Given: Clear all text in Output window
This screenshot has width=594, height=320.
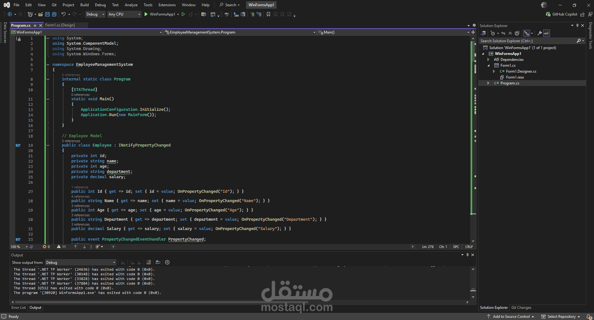Looking at the screenshot, I should click(x=149, y=262).
